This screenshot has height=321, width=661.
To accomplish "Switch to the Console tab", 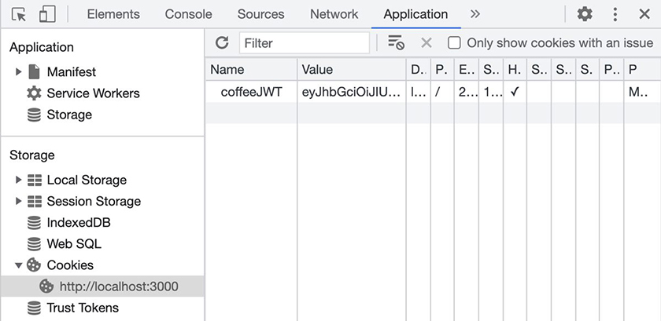I will [188, 14].
